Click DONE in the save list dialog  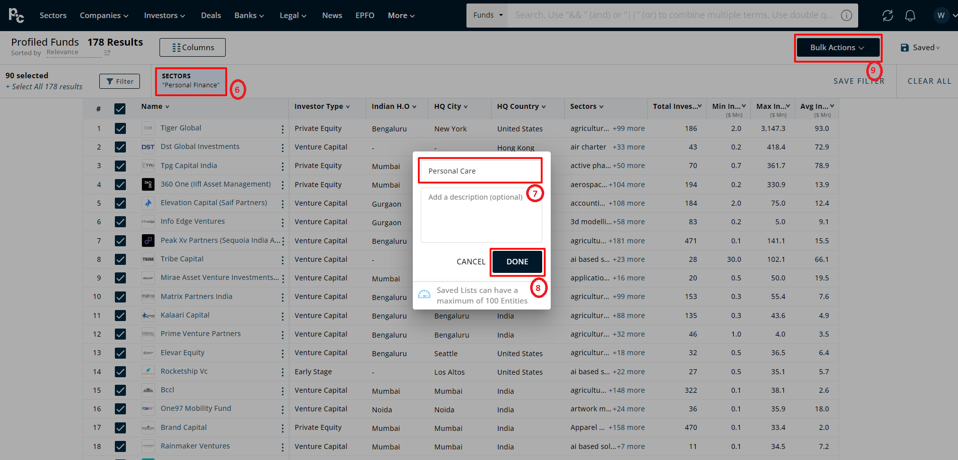(517, 262)
